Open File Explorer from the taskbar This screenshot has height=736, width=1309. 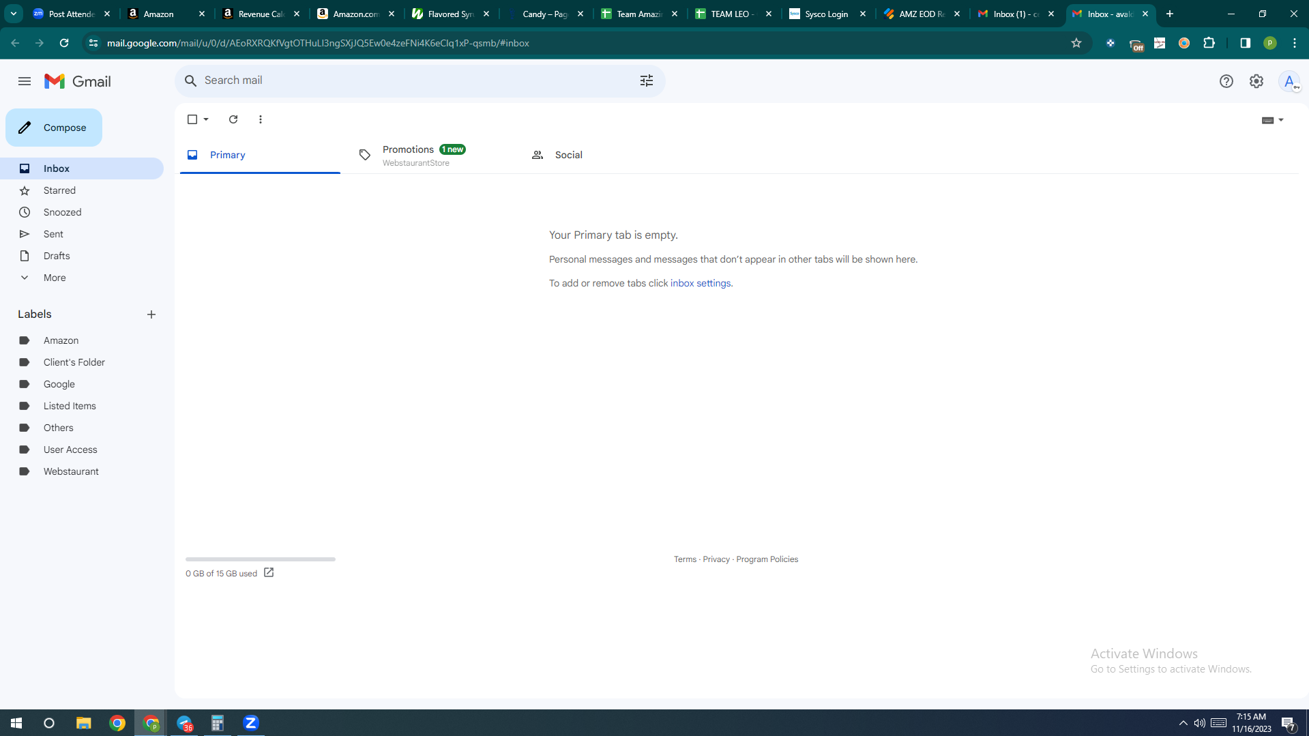tap(84, 723)
